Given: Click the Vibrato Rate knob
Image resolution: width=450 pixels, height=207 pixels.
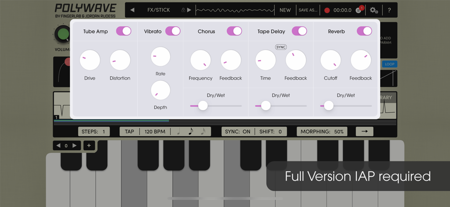Looking at the screenshot, I should coord(160,57).
